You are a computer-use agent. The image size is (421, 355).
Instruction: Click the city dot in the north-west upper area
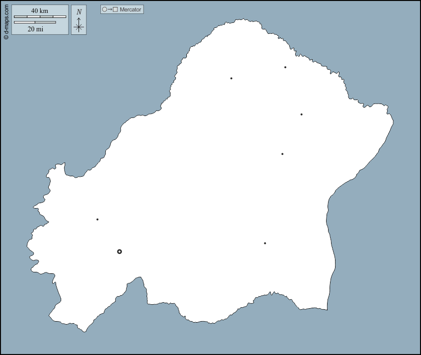pos(231,78)
